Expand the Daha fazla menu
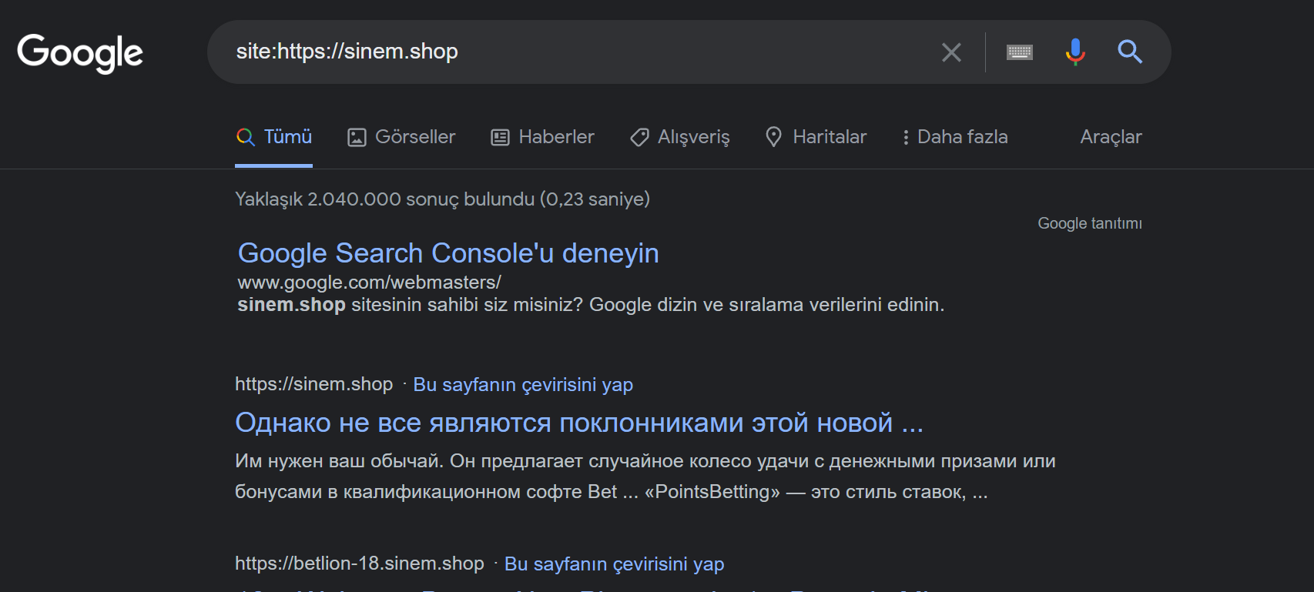Image resolution: width=1314 pixels, height=592 pixels. 955,137
